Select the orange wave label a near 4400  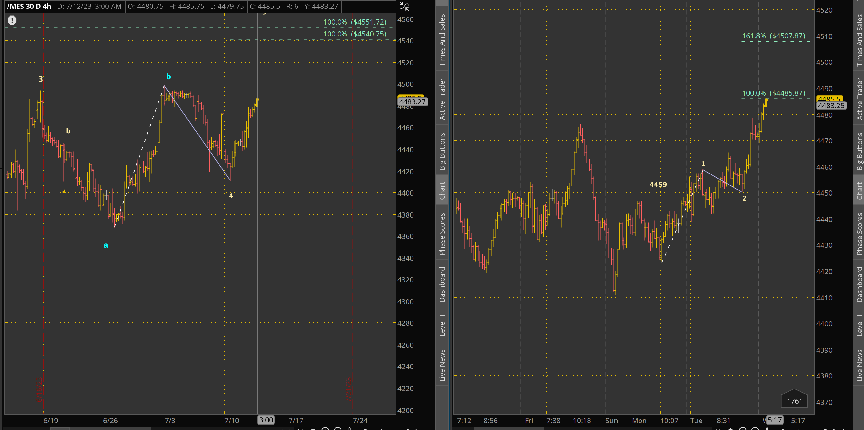[64, 191]
